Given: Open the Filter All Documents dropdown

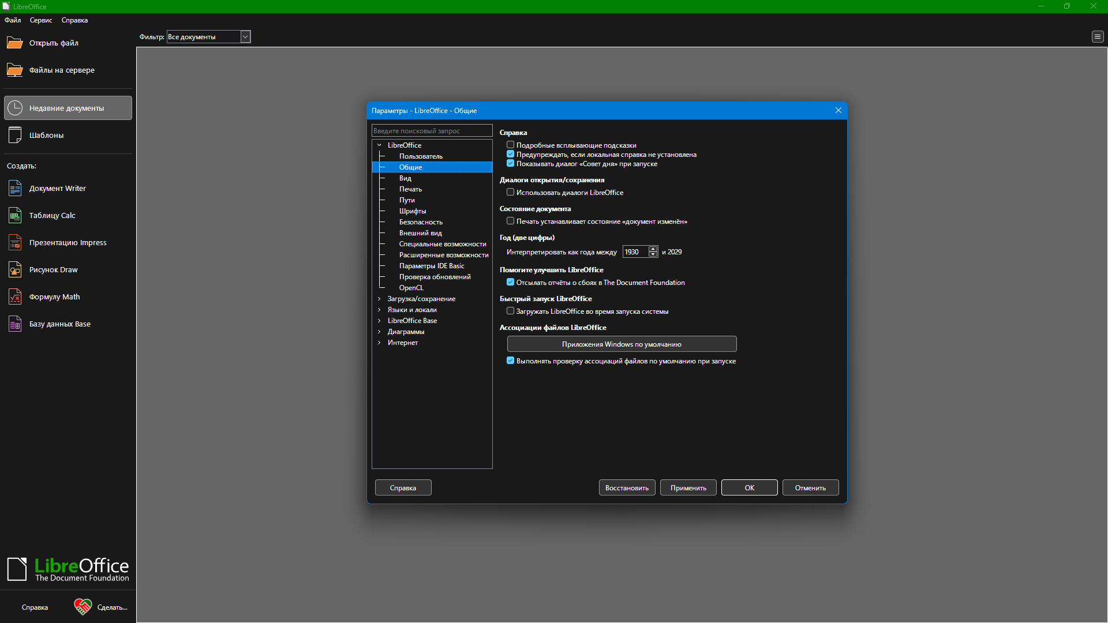Looking at the screenshot, I should (245, 37).
